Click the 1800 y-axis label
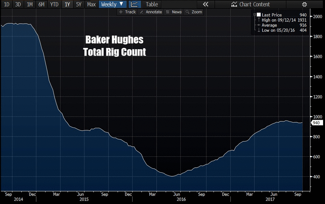The image size is (325, 204). pos(318,37)
